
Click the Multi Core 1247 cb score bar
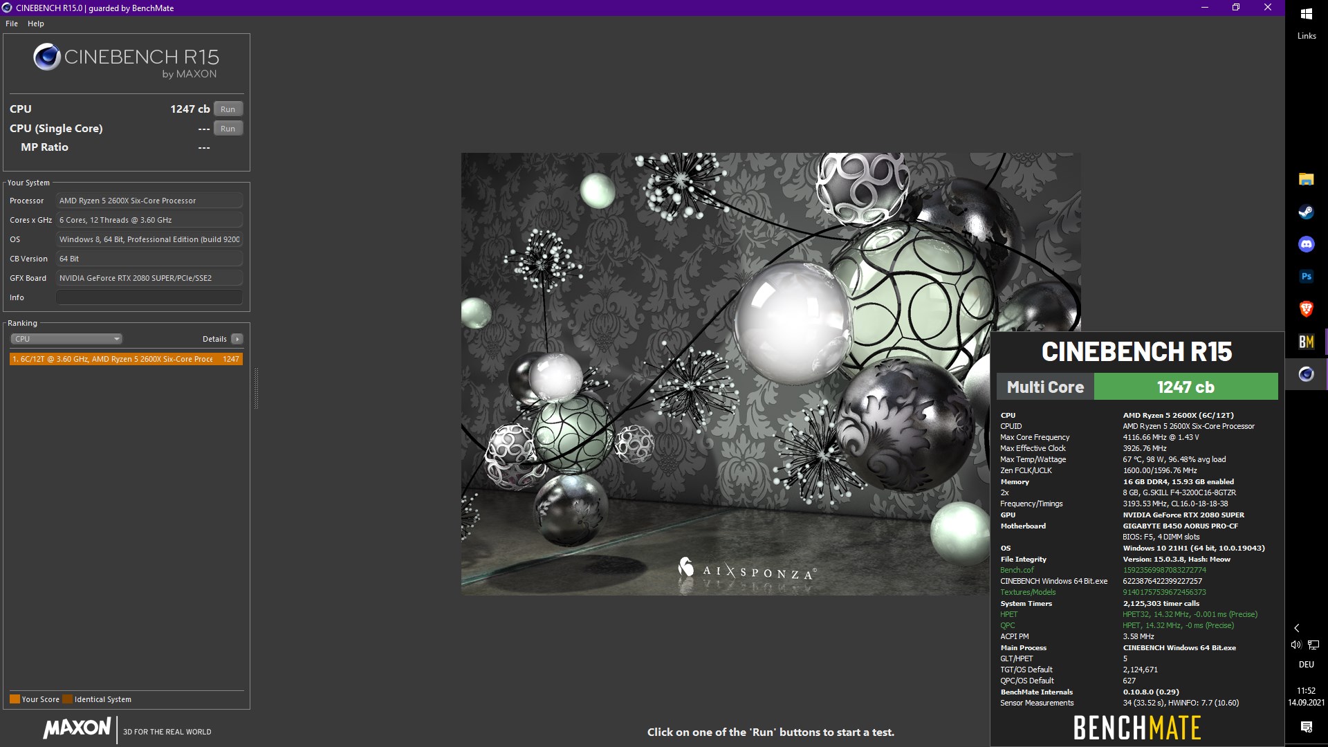pyautogui.click(x=1137, y=387)
